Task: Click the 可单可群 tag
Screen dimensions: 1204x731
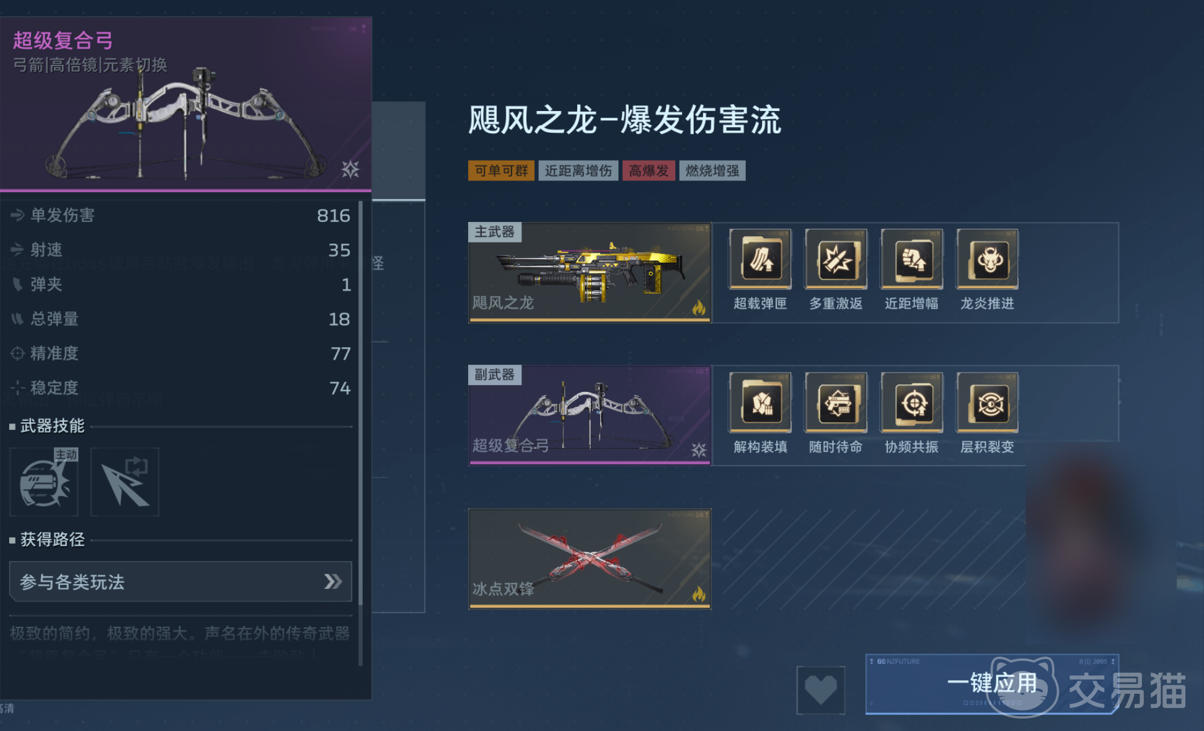Action: pos(501,171)
